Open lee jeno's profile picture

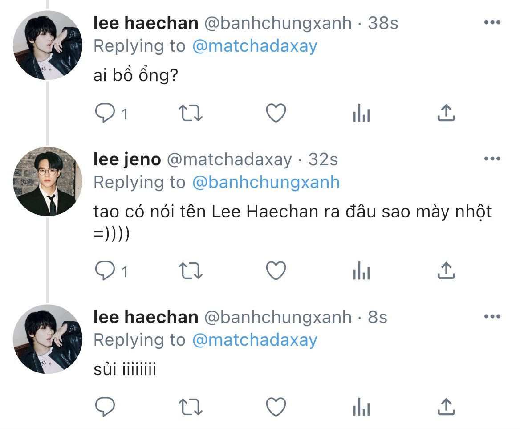pyautogui.click(x=48, y=181)
